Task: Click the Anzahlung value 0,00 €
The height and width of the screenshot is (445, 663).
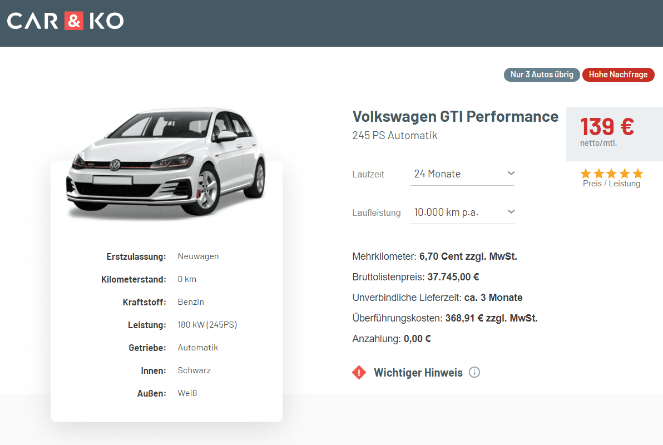Action: click(417, 339)
